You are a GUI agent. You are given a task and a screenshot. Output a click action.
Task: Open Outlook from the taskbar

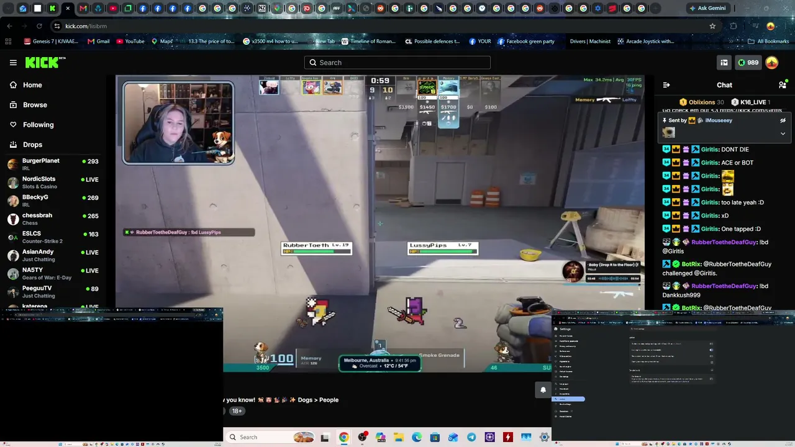(x=453, y=437)
